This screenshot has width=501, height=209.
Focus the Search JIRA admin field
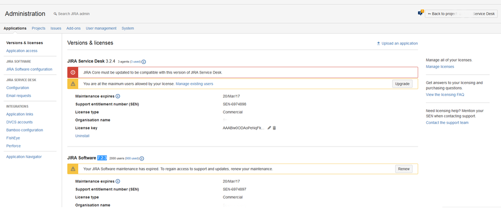pos(74,14)
